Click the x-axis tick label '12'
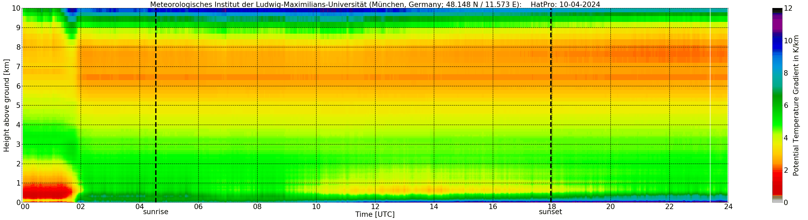This screenshot has height=220, width=808. click(x=375, y=207)
